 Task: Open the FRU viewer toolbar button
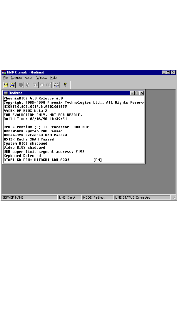48,85
